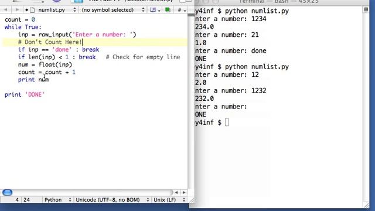Click 'Enter a number: 12' line in Terminal
375x211 pixels.
click(227, 74)
